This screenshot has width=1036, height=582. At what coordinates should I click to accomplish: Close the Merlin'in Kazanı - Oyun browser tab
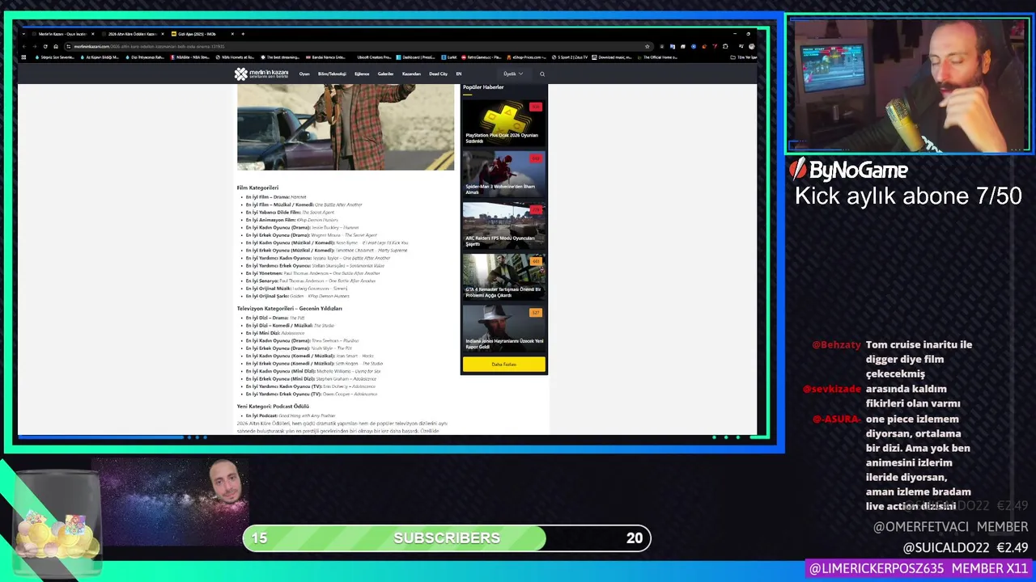click(x=92, y=34)
